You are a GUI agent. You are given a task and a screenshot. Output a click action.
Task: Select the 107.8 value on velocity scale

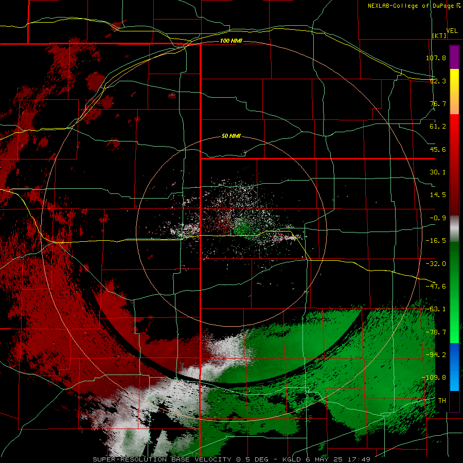coord(436,58)
